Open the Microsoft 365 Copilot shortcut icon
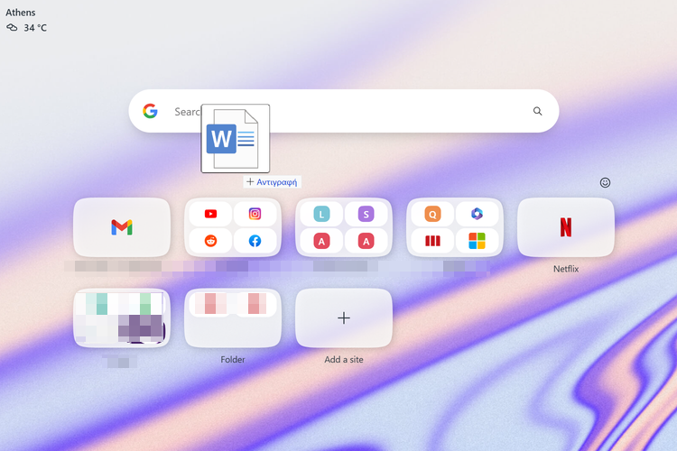Image resolution: width=677 pixels, height=451 pixels. (x=477, y=214)
